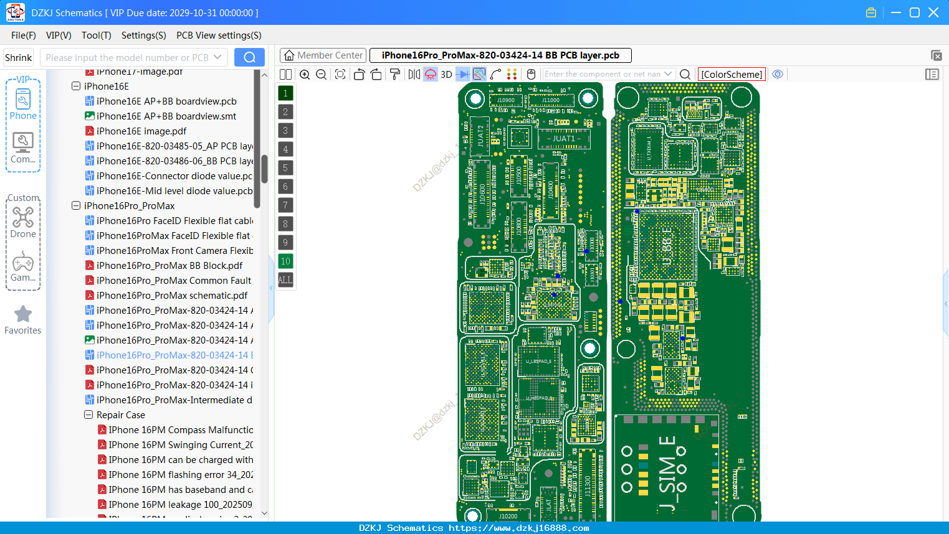Viewport: 949px width, 534px height.
Task: Zoom in on the PCB view
Action: 305,74
